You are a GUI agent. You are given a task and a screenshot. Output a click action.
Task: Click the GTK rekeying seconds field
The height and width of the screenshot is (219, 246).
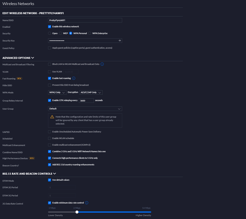pyautogui.click(x=86, y=101)
